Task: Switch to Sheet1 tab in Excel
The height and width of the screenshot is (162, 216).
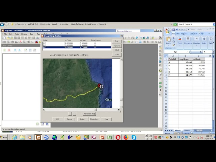Action: (178, 131)
